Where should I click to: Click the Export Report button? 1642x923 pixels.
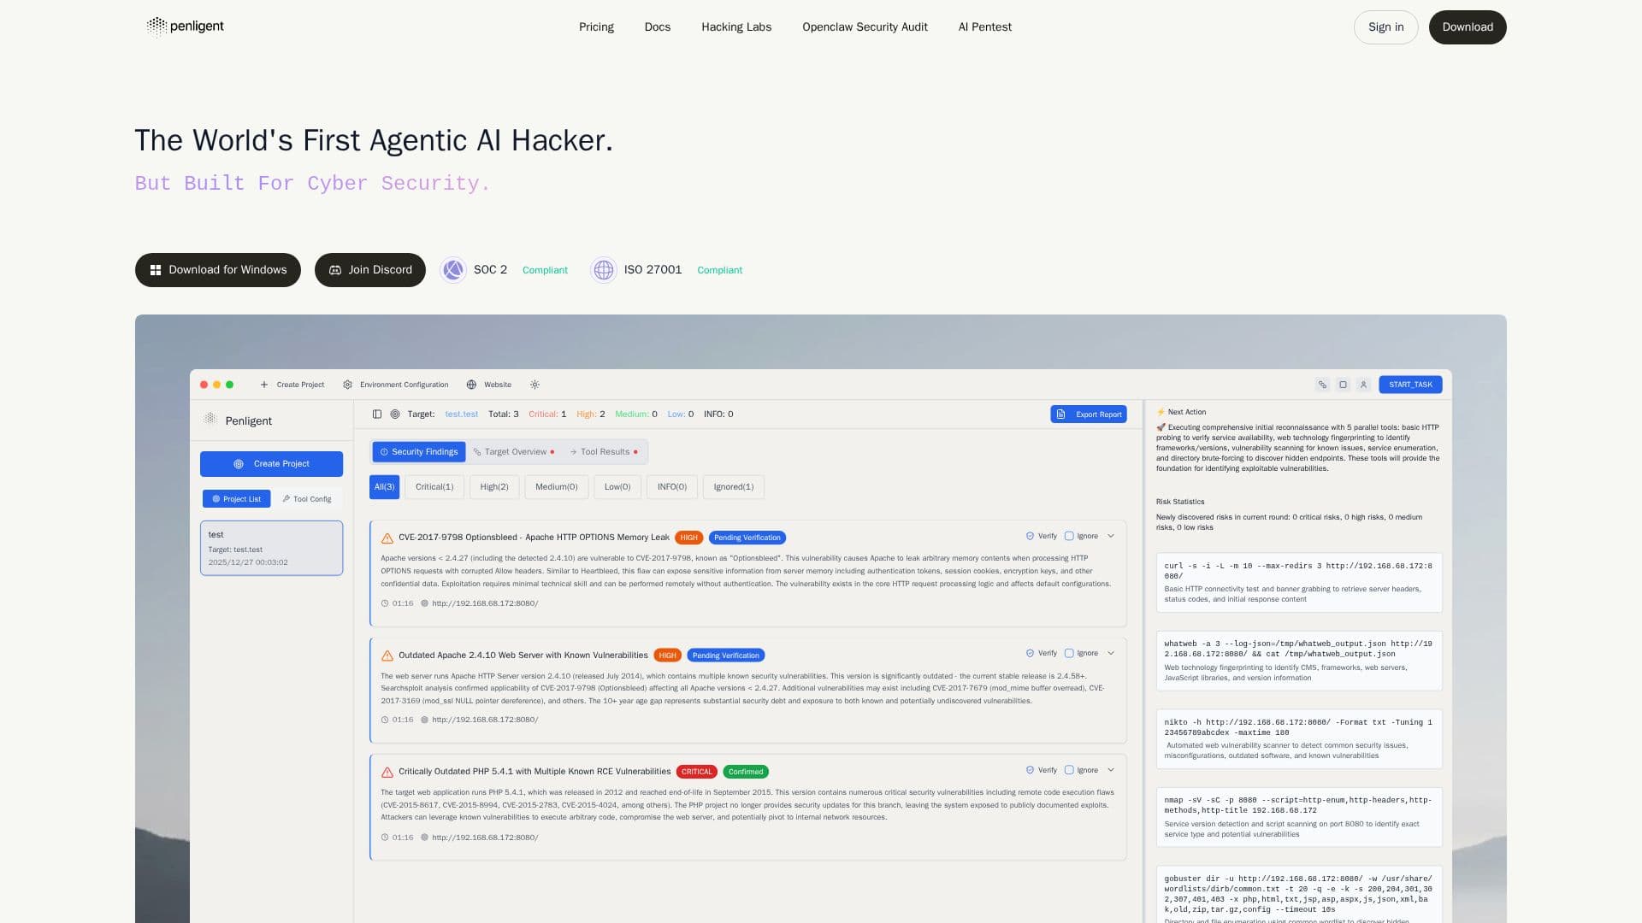click(x=1088, y=414)
